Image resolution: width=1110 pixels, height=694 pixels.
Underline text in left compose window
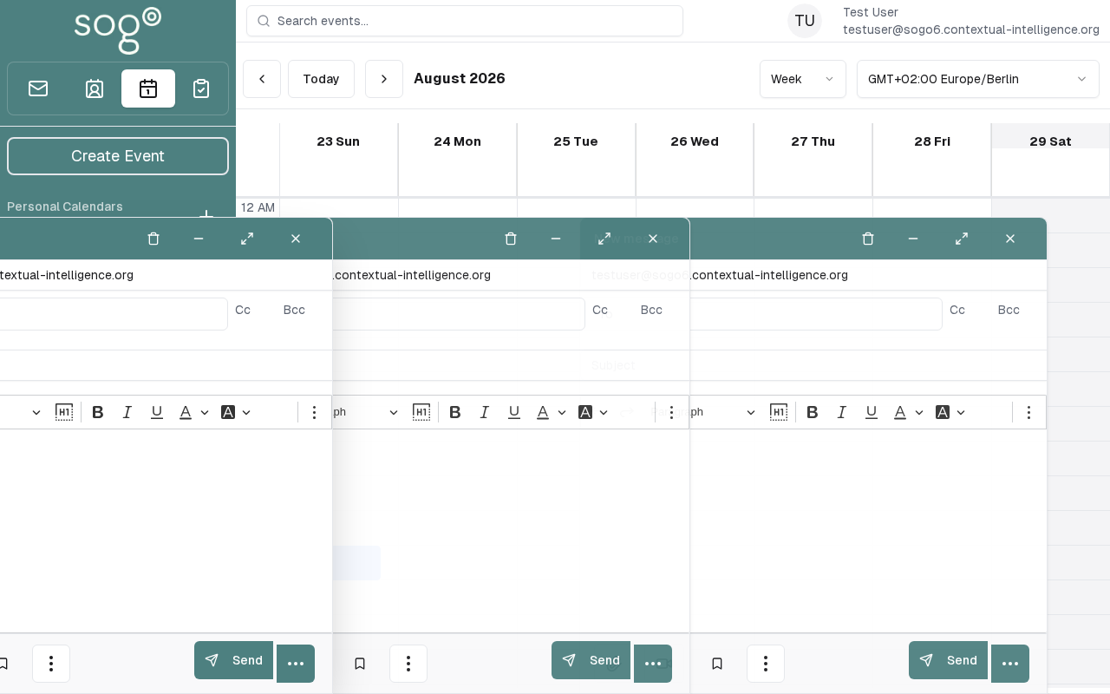157,412
